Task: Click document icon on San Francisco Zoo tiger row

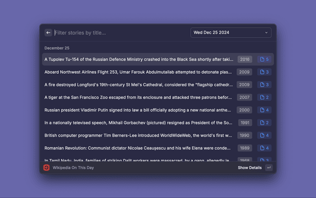Action: (262, 98)
